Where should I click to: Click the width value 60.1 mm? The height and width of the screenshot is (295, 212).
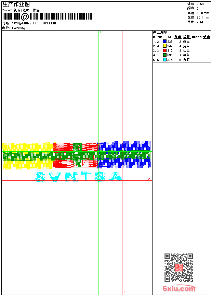pos(203,17)
